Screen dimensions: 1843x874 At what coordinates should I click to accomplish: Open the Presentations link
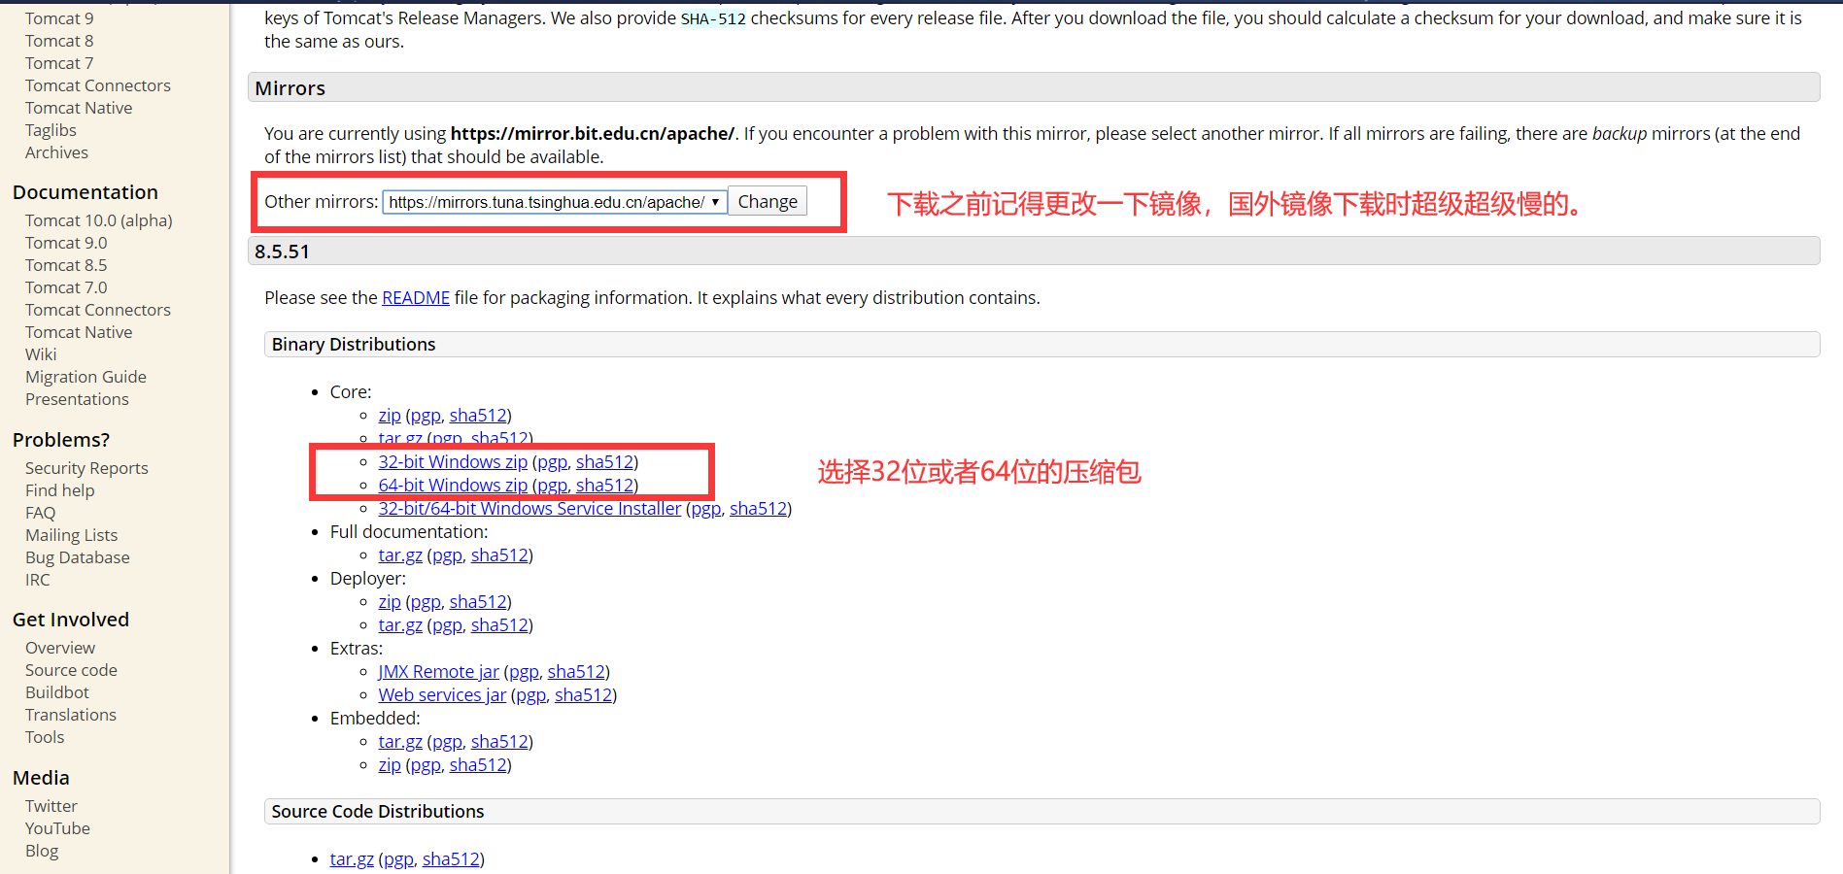point(77,399)
